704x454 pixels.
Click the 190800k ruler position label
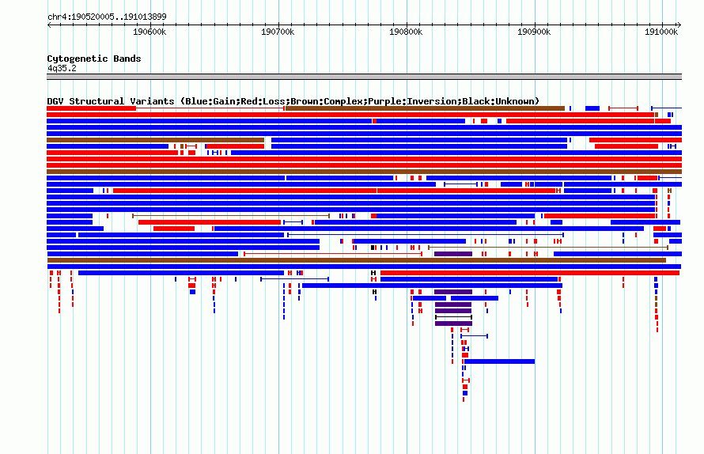[x=406, y=32]
